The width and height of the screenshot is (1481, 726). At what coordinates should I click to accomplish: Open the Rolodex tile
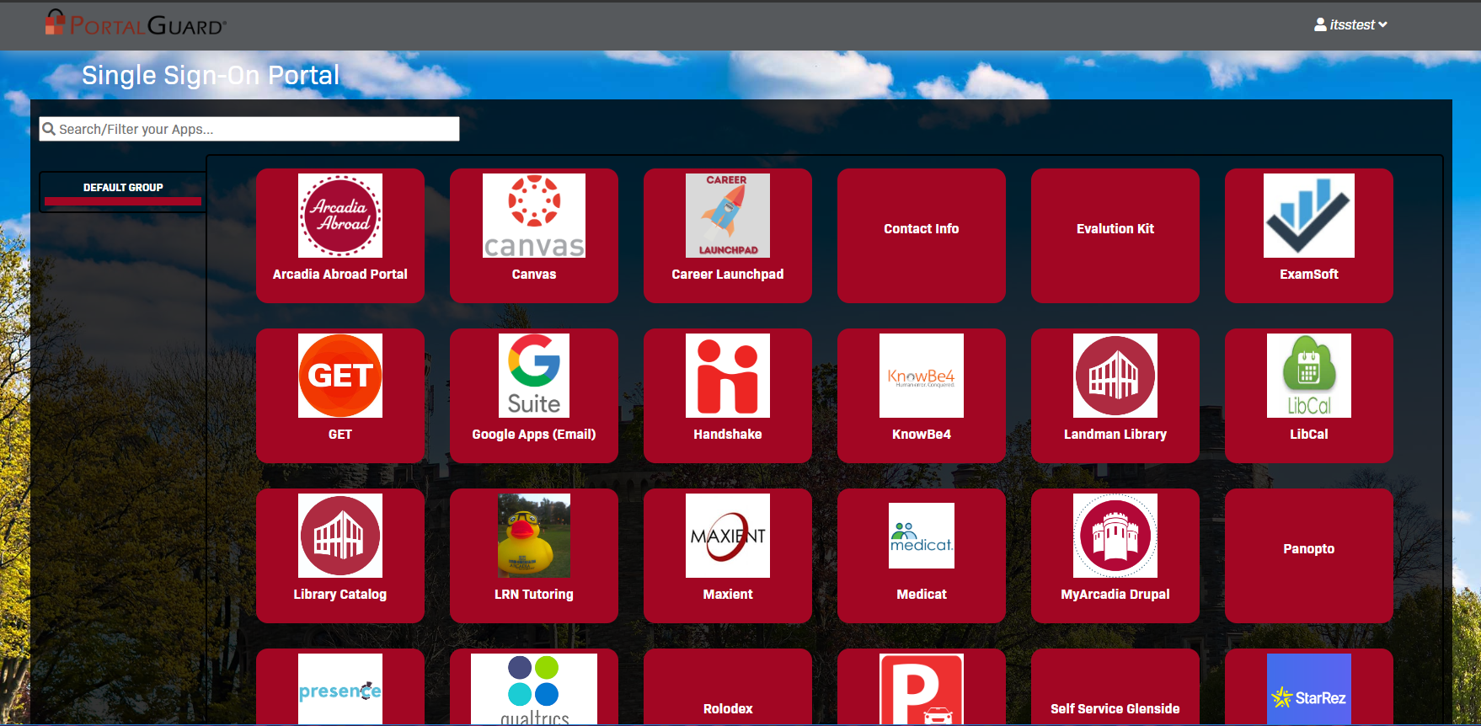tap(728, 686)
